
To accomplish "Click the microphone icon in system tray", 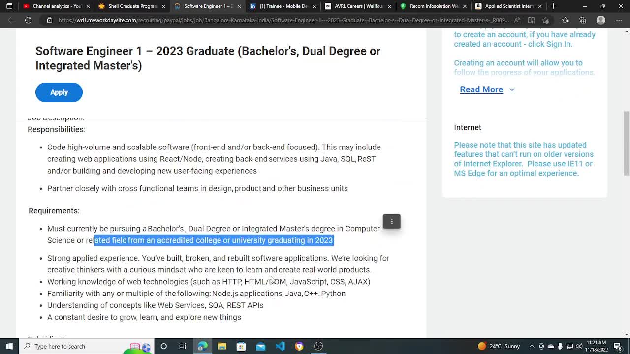I will (x=560, y=346).
